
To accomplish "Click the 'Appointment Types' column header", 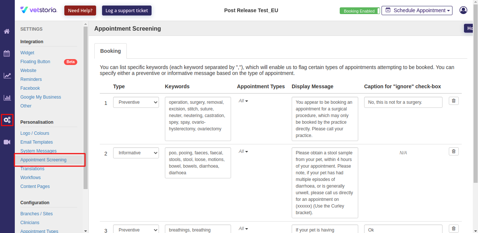I will (x=261, y=86).
